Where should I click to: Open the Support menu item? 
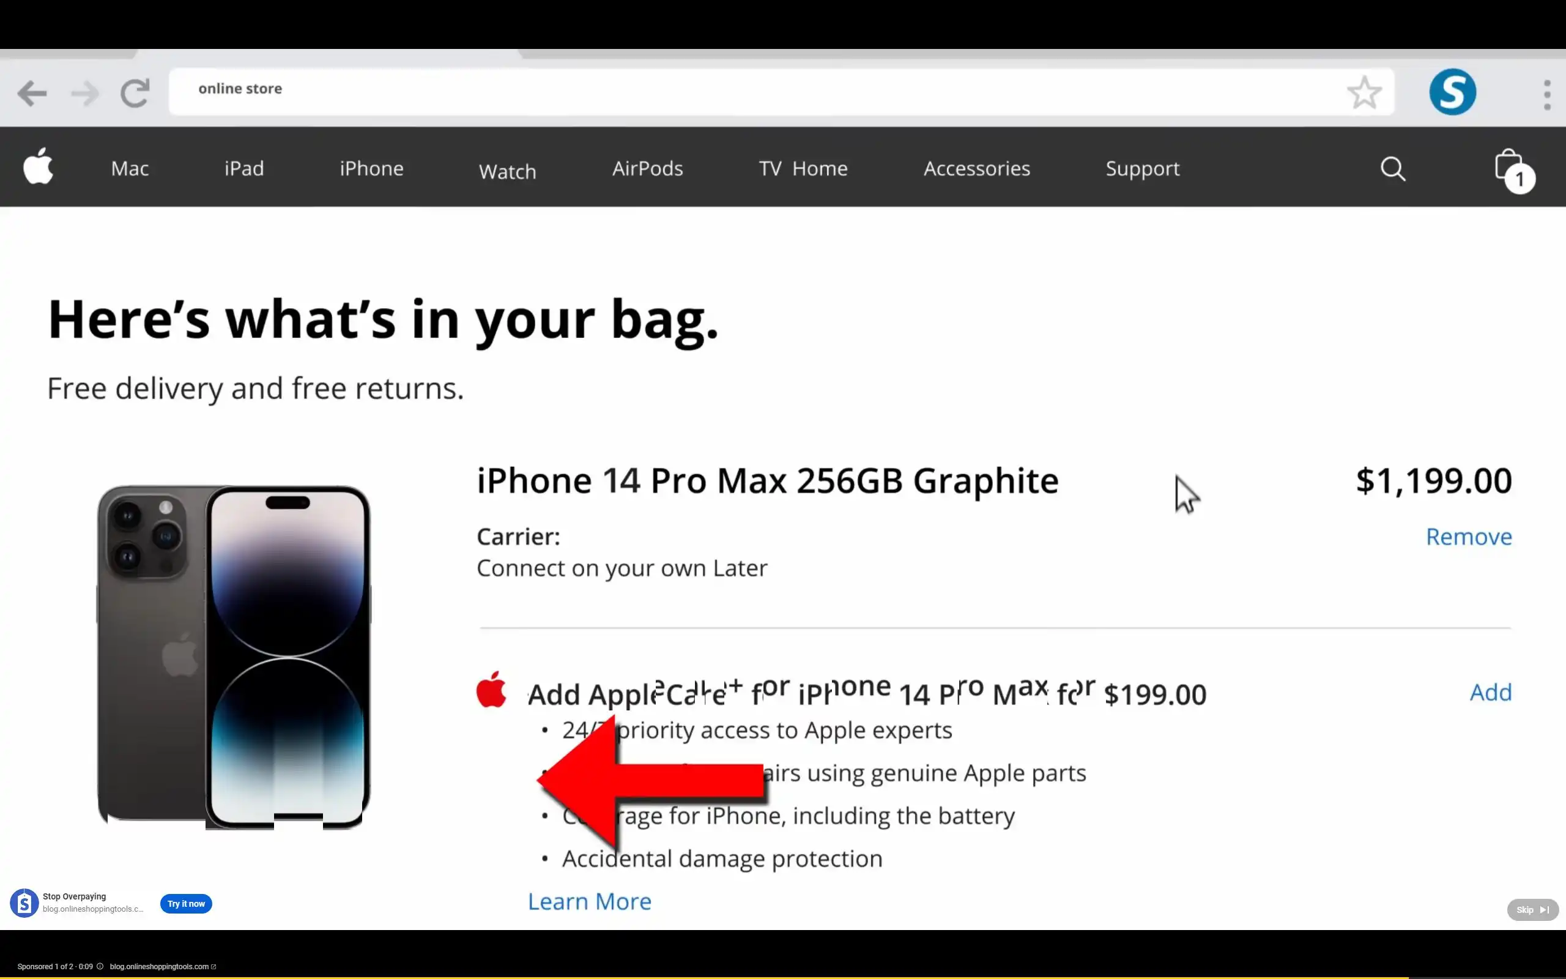[1142, 169]
